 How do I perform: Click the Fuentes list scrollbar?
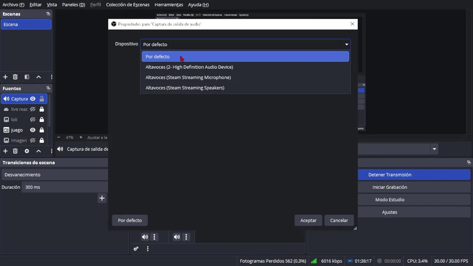(50, 110)
